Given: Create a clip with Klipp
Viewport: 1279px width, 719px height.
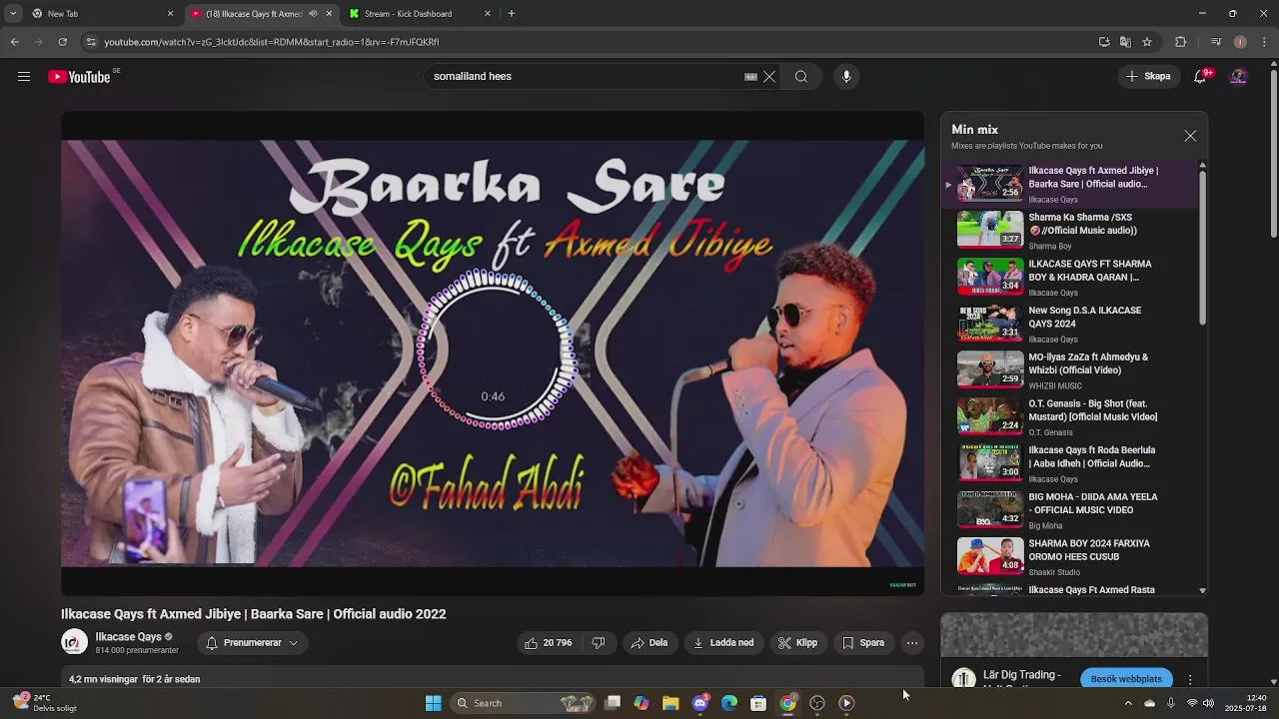Looking at the screenshot, I should coord(798,643).
